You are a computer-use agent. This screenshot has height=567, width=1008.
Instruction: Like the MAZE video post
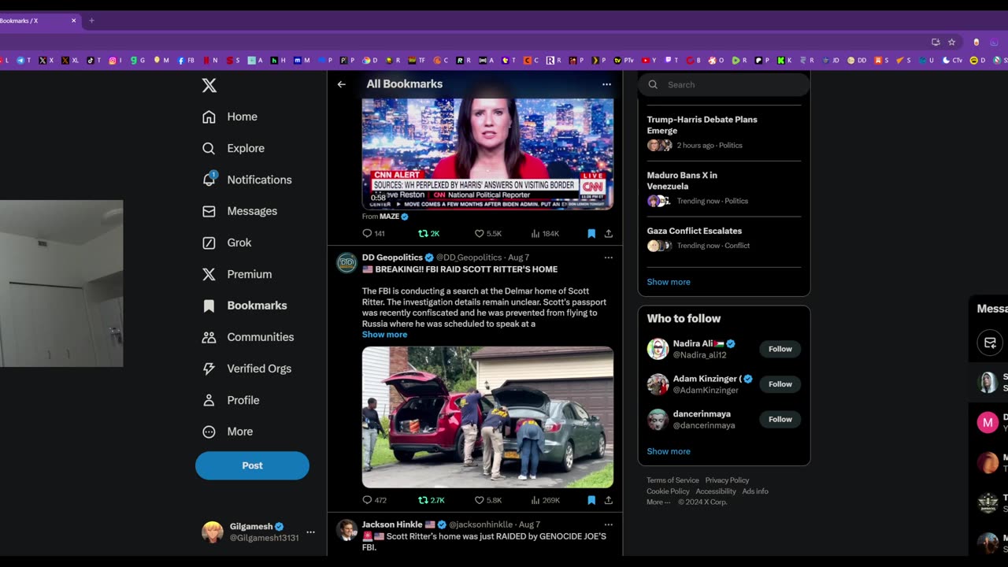tap(487, 233)
